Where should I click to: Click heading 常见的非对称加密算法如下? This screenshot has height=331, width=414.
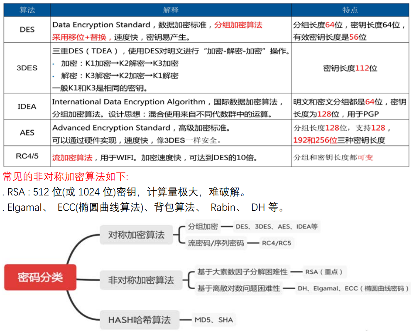[66, 177]
